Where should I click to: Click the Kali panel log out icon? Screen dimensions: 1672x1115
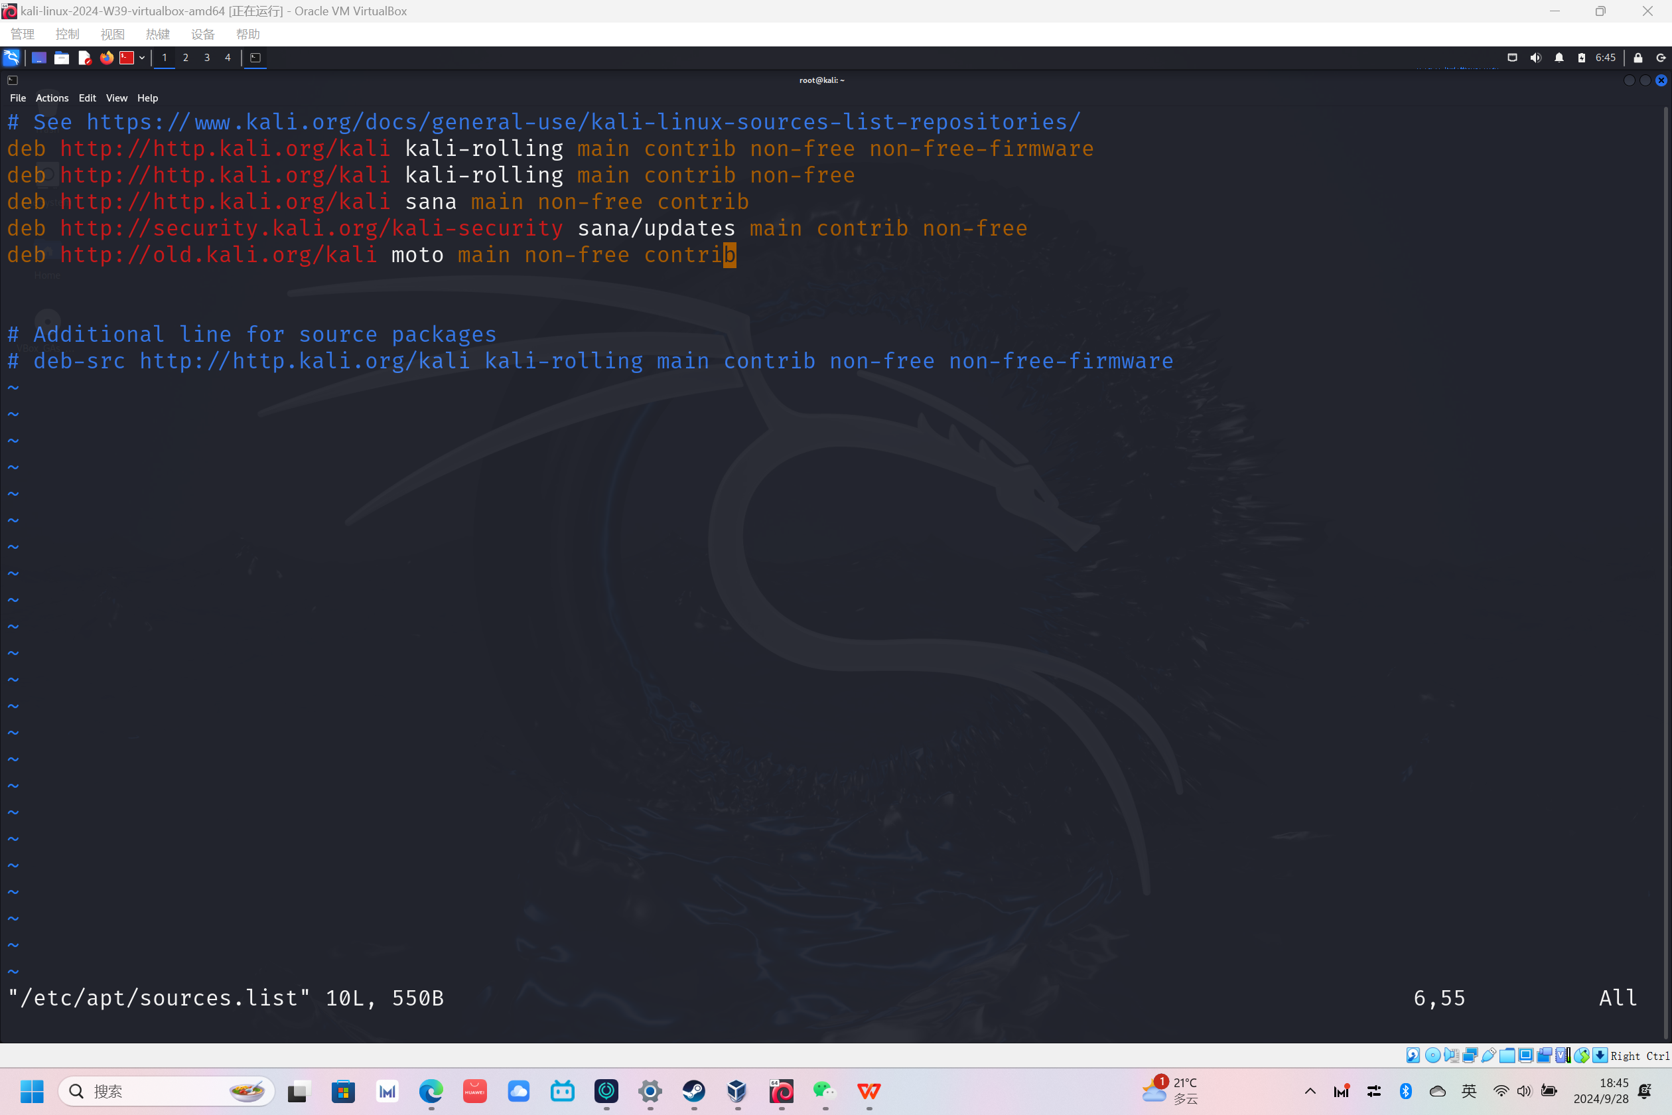pos(1661,58)
